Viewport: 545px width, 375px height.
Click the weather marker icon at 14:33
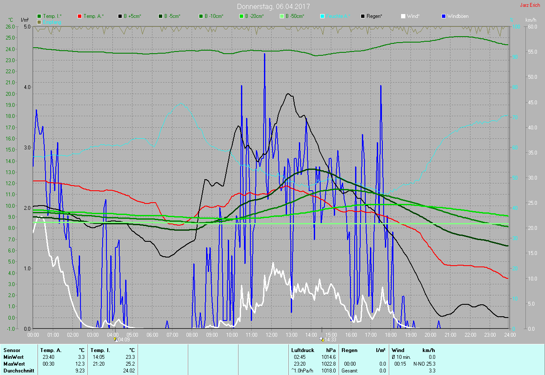[x=321, y=340]
